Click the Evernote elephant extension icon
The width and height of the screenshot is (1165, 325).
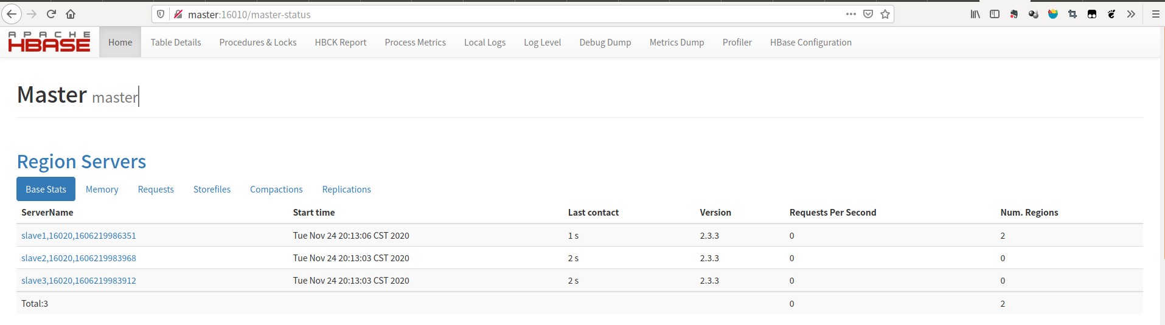point(1014,14)
